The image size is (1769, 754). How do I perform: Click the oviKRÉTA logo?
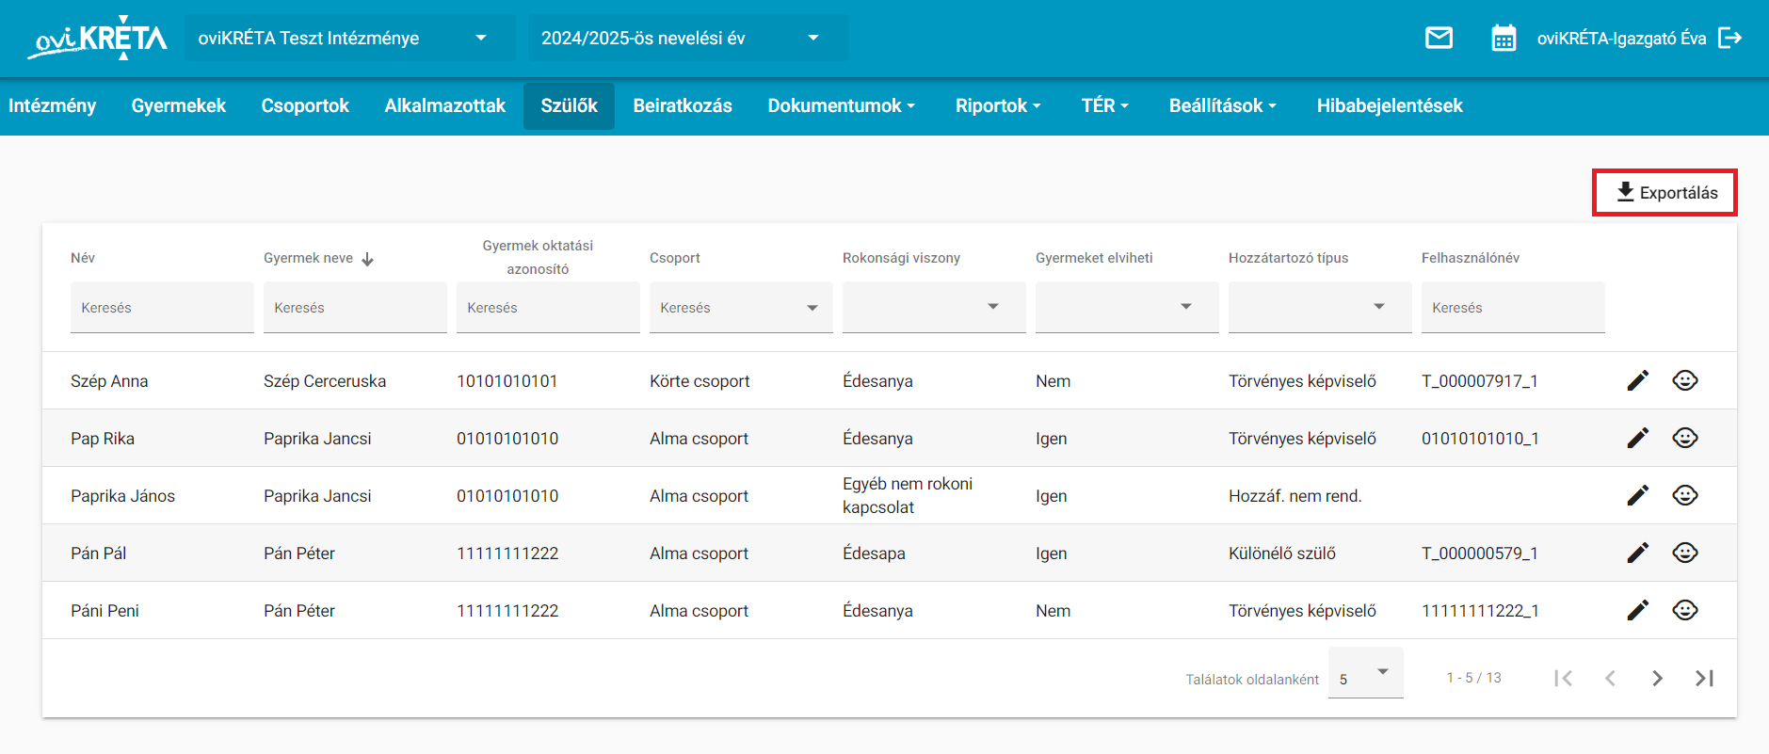pyautogui.click(x=98, y=39)
